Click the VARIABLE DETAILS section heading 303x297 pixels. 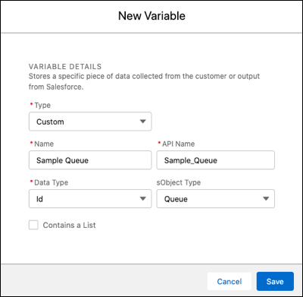[x=65, y=67]
